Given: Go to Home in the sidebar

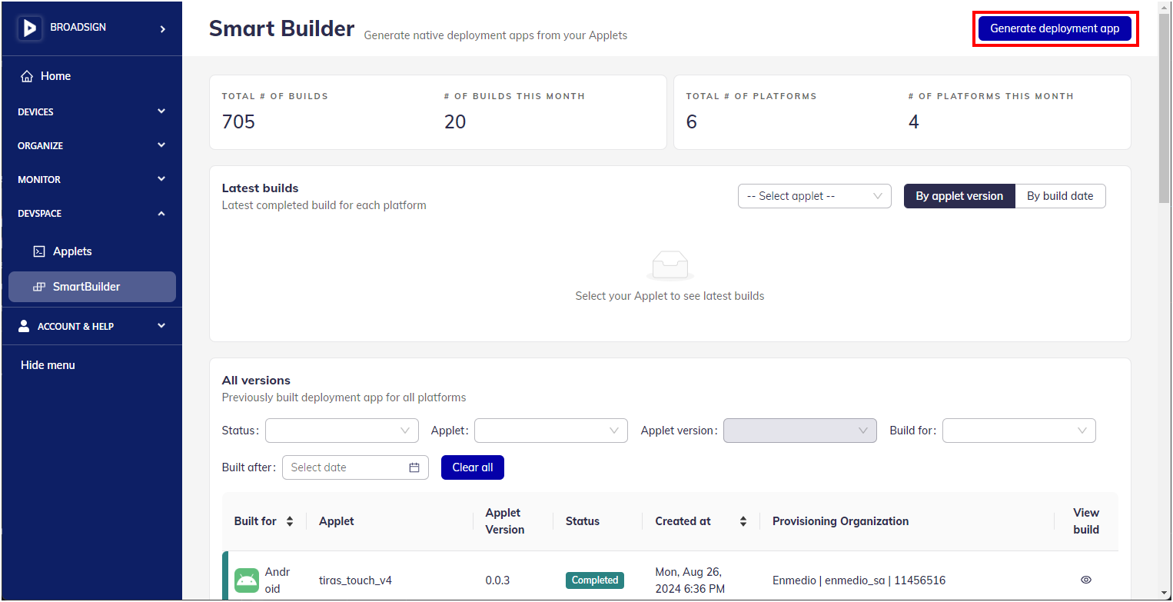Looking at the screenshot, I should [x=92, y=76].
